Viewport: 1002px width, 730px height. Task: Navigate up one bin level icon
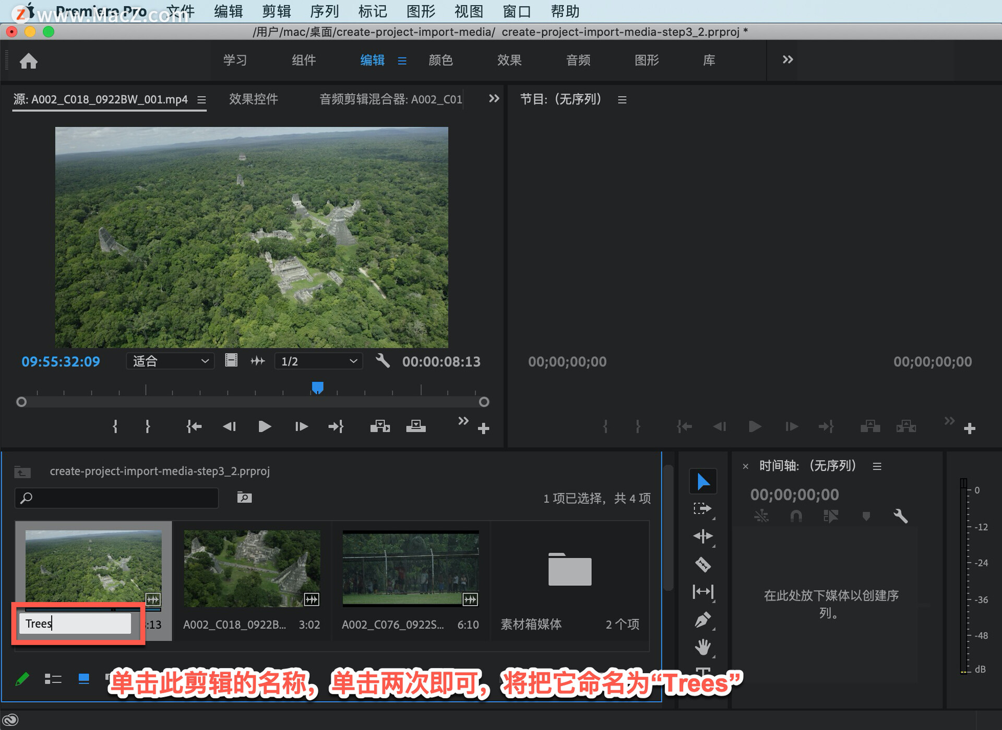coord(22,472)
